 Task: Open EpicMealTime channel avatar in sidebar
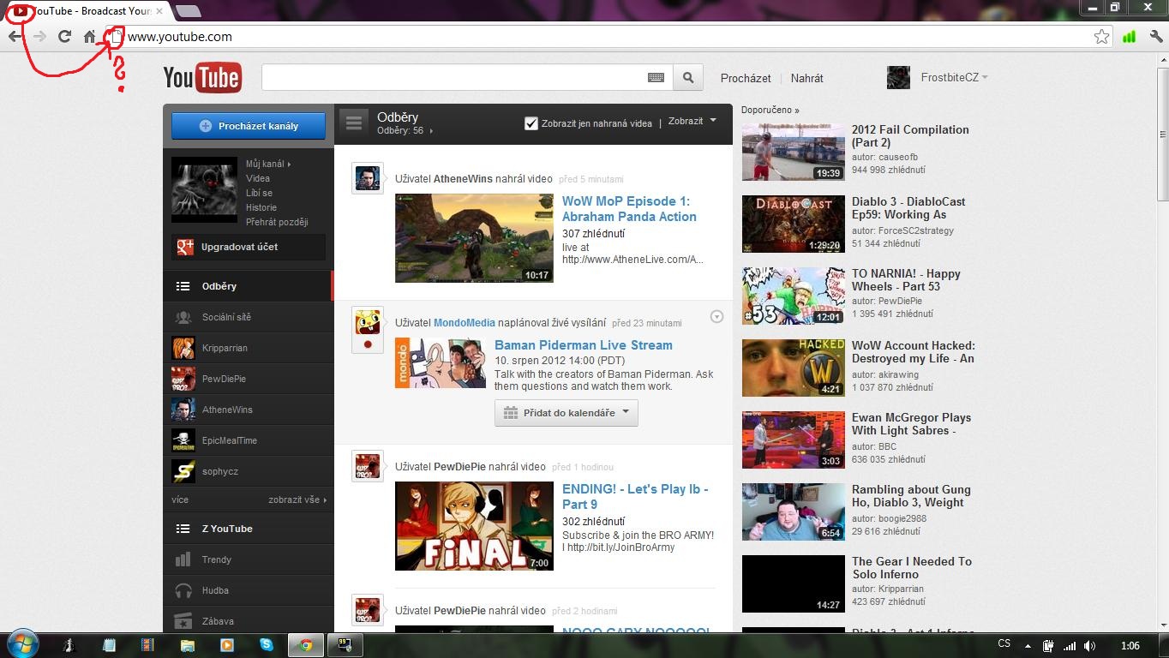[x=183, y=440]
